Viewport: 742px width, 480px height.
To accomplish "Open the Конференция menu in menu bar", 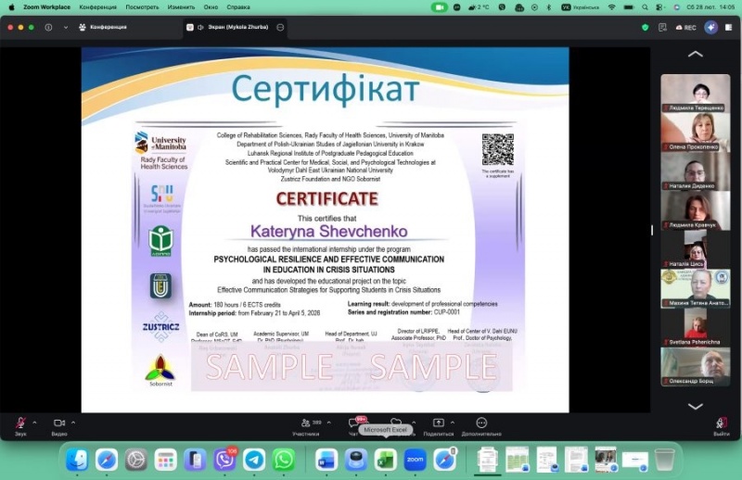I will coord(98,6).
